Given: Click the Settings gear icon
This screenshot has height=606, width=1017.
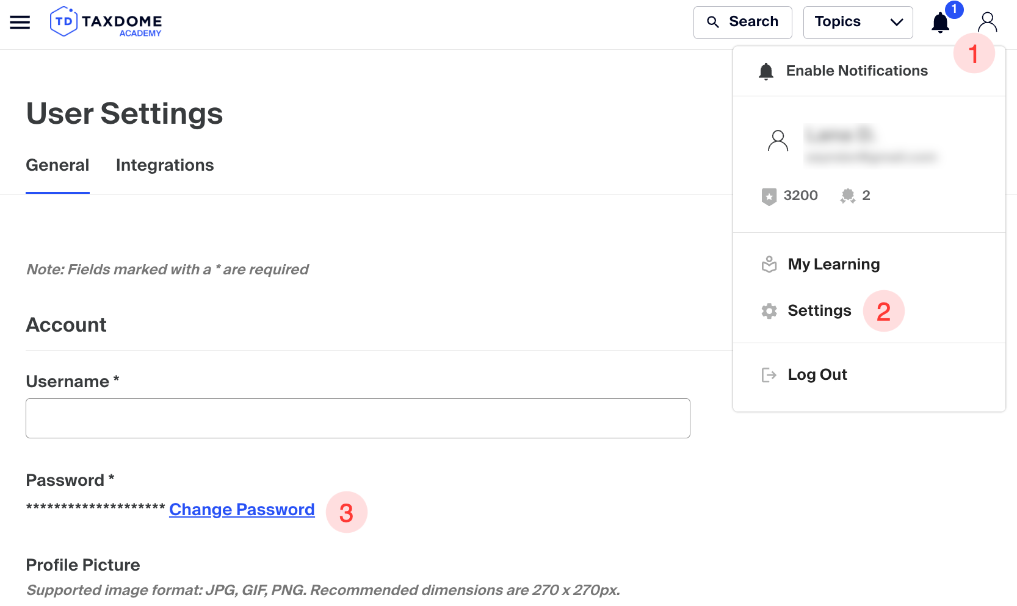Looking at the screenshot, I should point(769,311).
